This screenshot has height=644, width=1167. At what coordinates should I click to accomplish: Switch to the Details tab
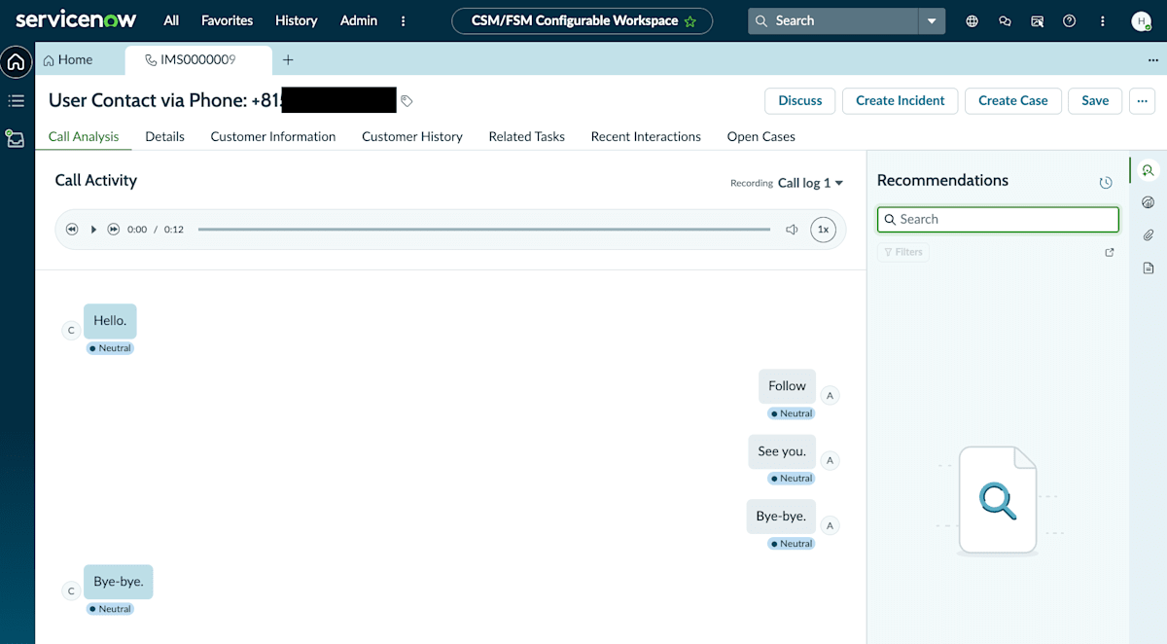point(165,136)
